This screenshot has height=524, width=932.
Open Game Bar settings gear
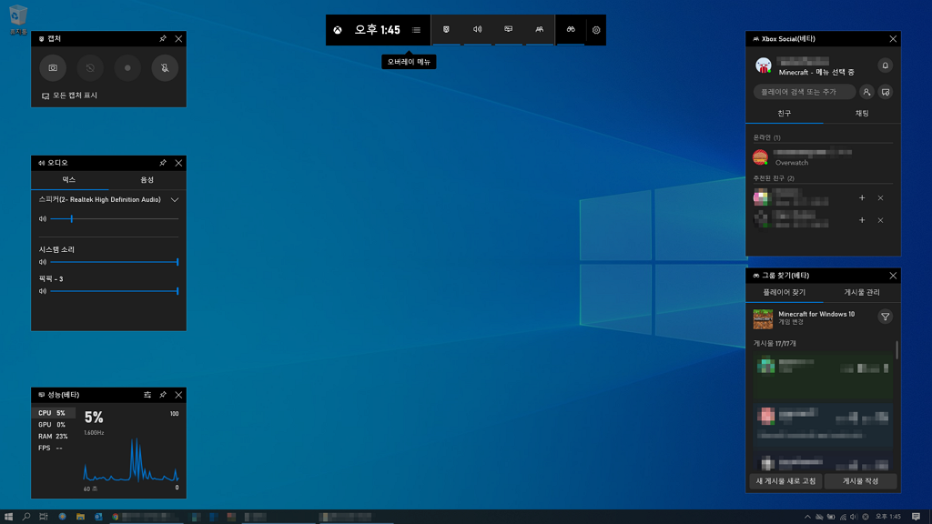[x=596, y=30]
